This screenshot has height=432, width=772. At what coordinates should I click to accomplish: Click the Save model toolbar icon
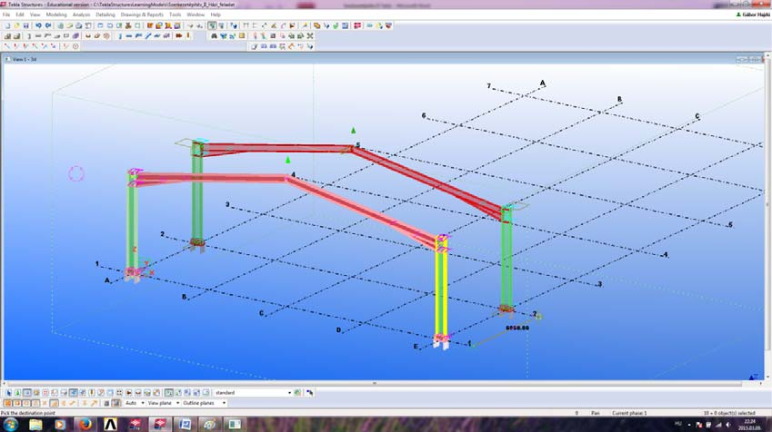(x=26, y=25)
